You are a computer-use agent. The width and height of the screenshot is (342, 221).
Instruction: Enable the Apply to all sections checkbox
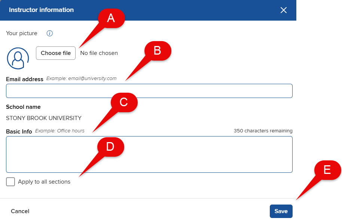10,182
